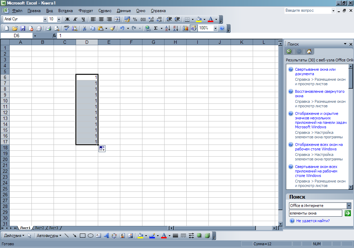Save the workbook with floppy icon
This screenshot has width=354, height=248.
[22, 28]
